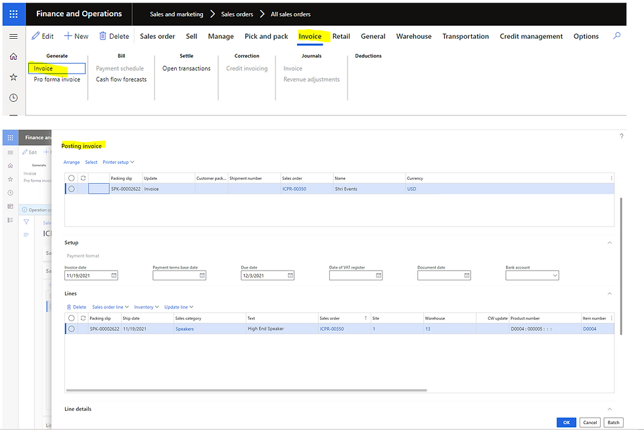
Task: Switch to the Pick and pack ribbon tab
Action: pos(266,36)
